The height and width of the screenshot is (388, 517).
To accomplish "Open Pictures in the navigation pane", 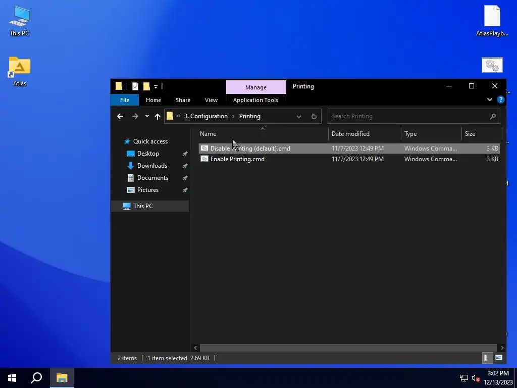I will click(x=148, y=190).
